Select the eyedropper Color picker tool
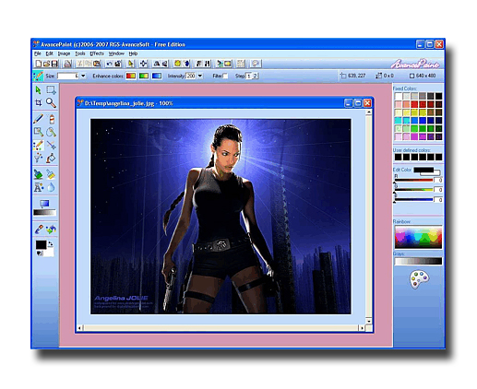Image resolution: width=477 pixels, height=389 pixels. coord(39,230)
